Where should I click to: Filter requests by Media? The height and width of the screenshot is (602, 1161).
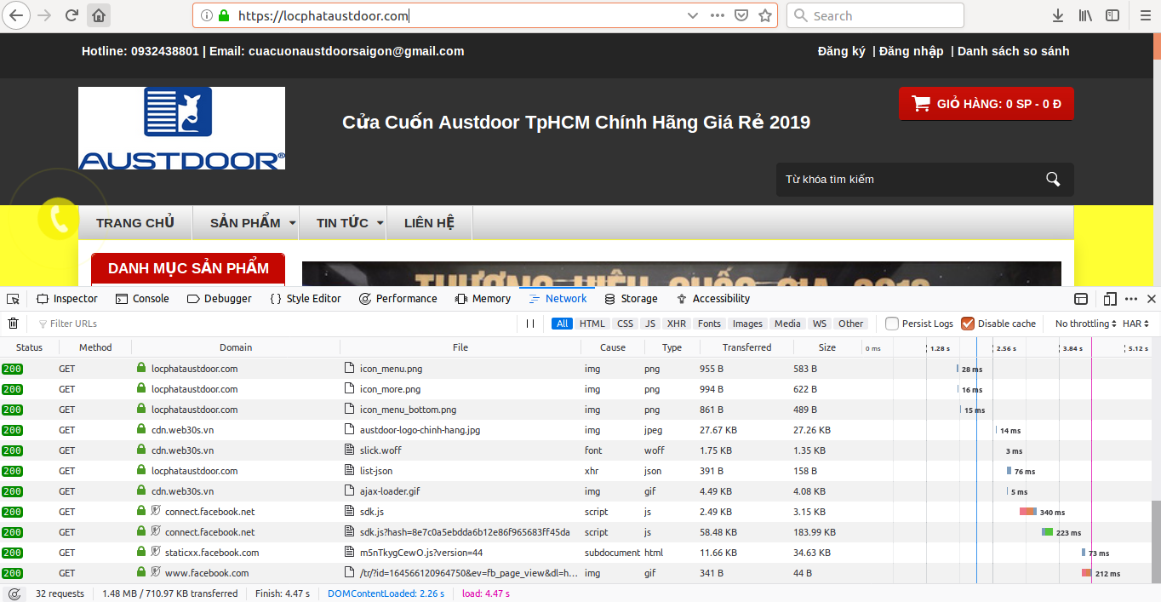click(x=787, y=324)
